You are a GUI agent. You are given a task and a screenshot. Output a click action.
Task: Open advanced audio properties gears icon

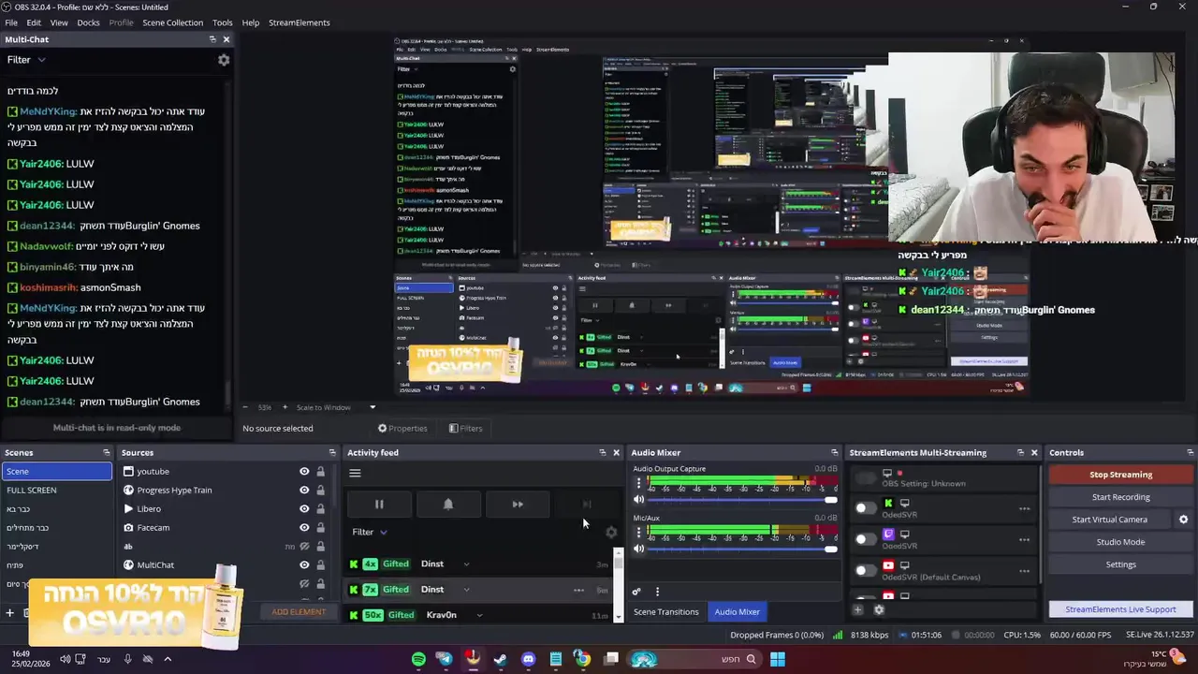tap(636, 592)
